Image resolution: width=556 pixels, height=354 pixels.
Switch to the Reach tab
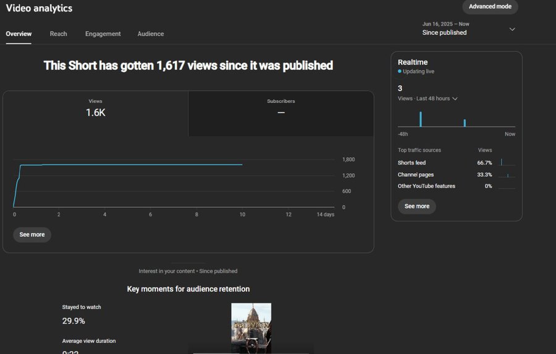pyautogui.click(x=58, y=34)
